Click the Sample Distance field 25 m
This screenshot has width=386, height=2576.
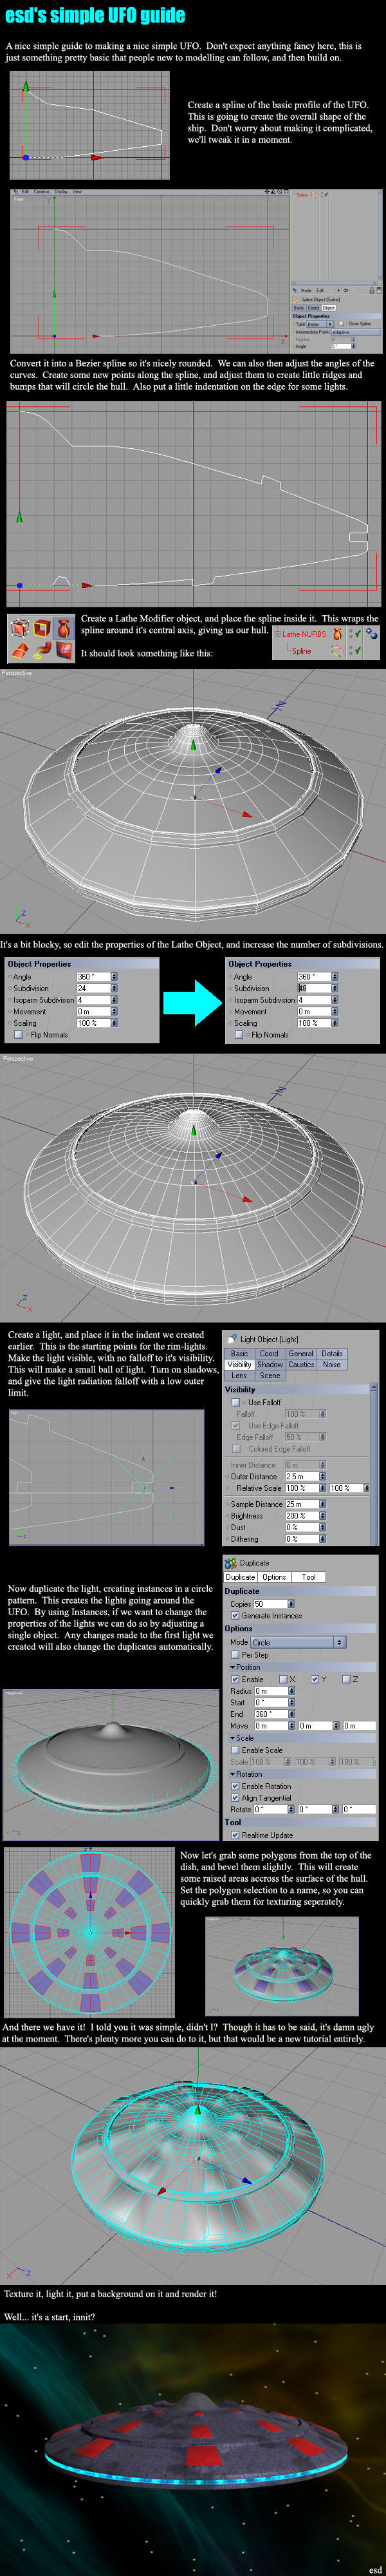302,1503
